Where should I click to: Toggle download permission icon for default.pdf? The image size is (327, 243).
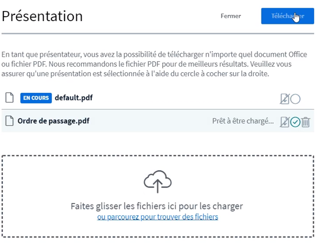point(284,99)
